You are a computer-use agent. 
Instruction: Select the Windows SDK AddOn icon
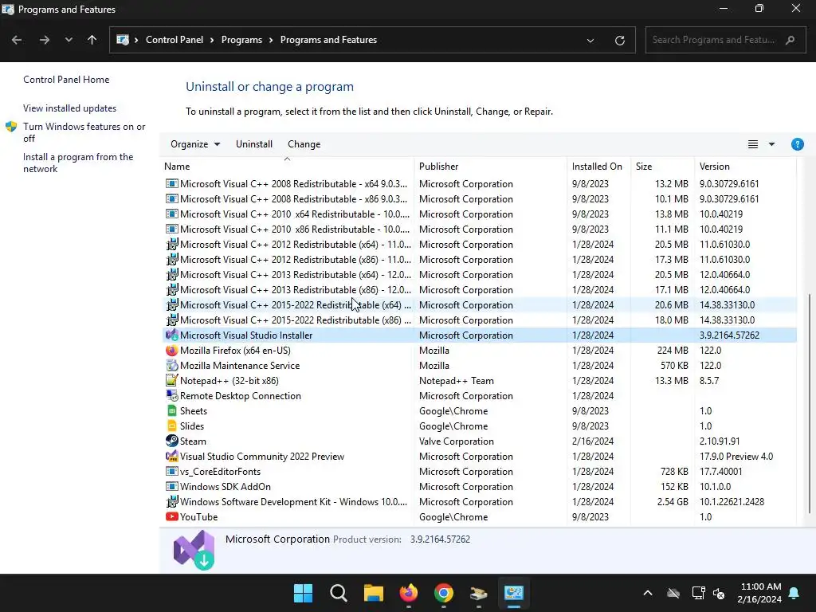coord(171,487)
